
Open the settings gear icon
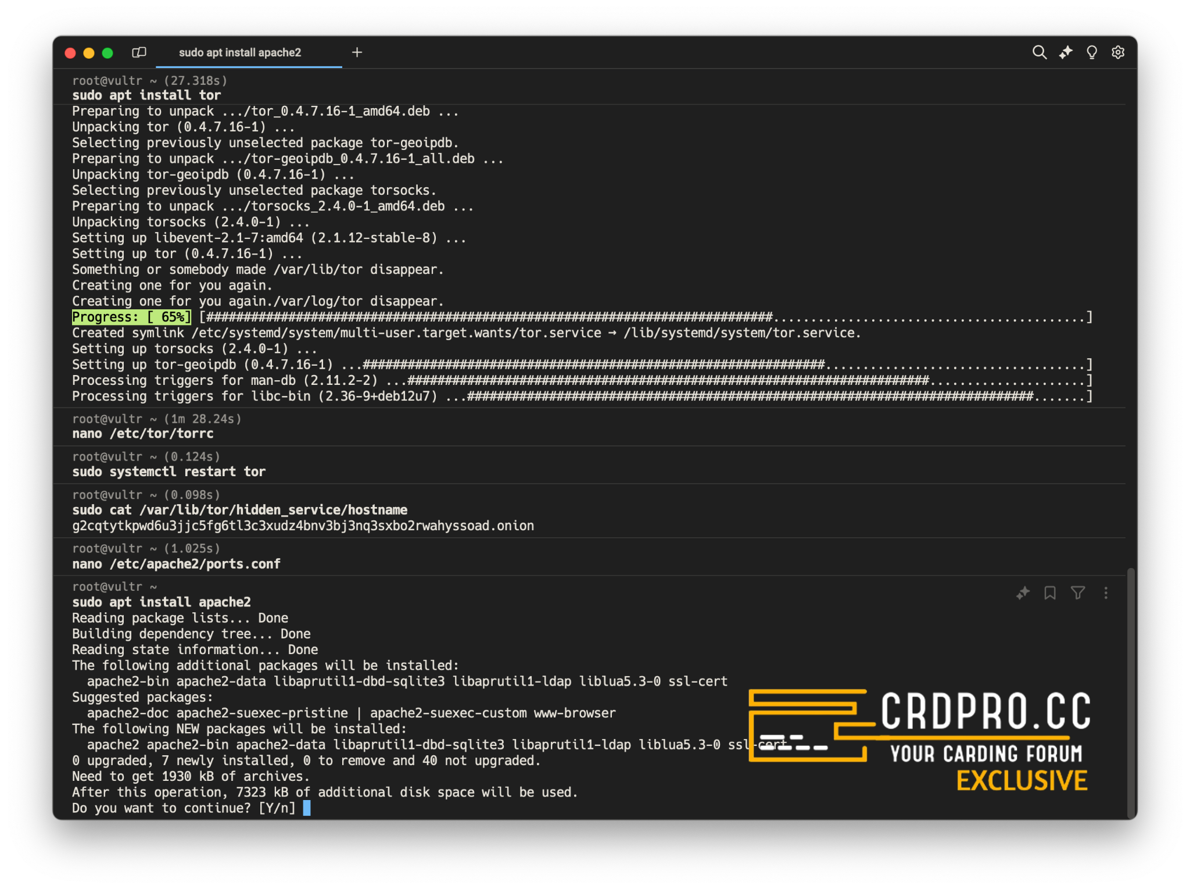point(1117,52)
